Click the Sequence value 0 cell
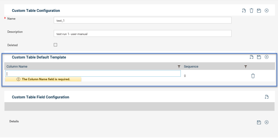The width and height of the screenshot is (278, 140). point(185,76)
